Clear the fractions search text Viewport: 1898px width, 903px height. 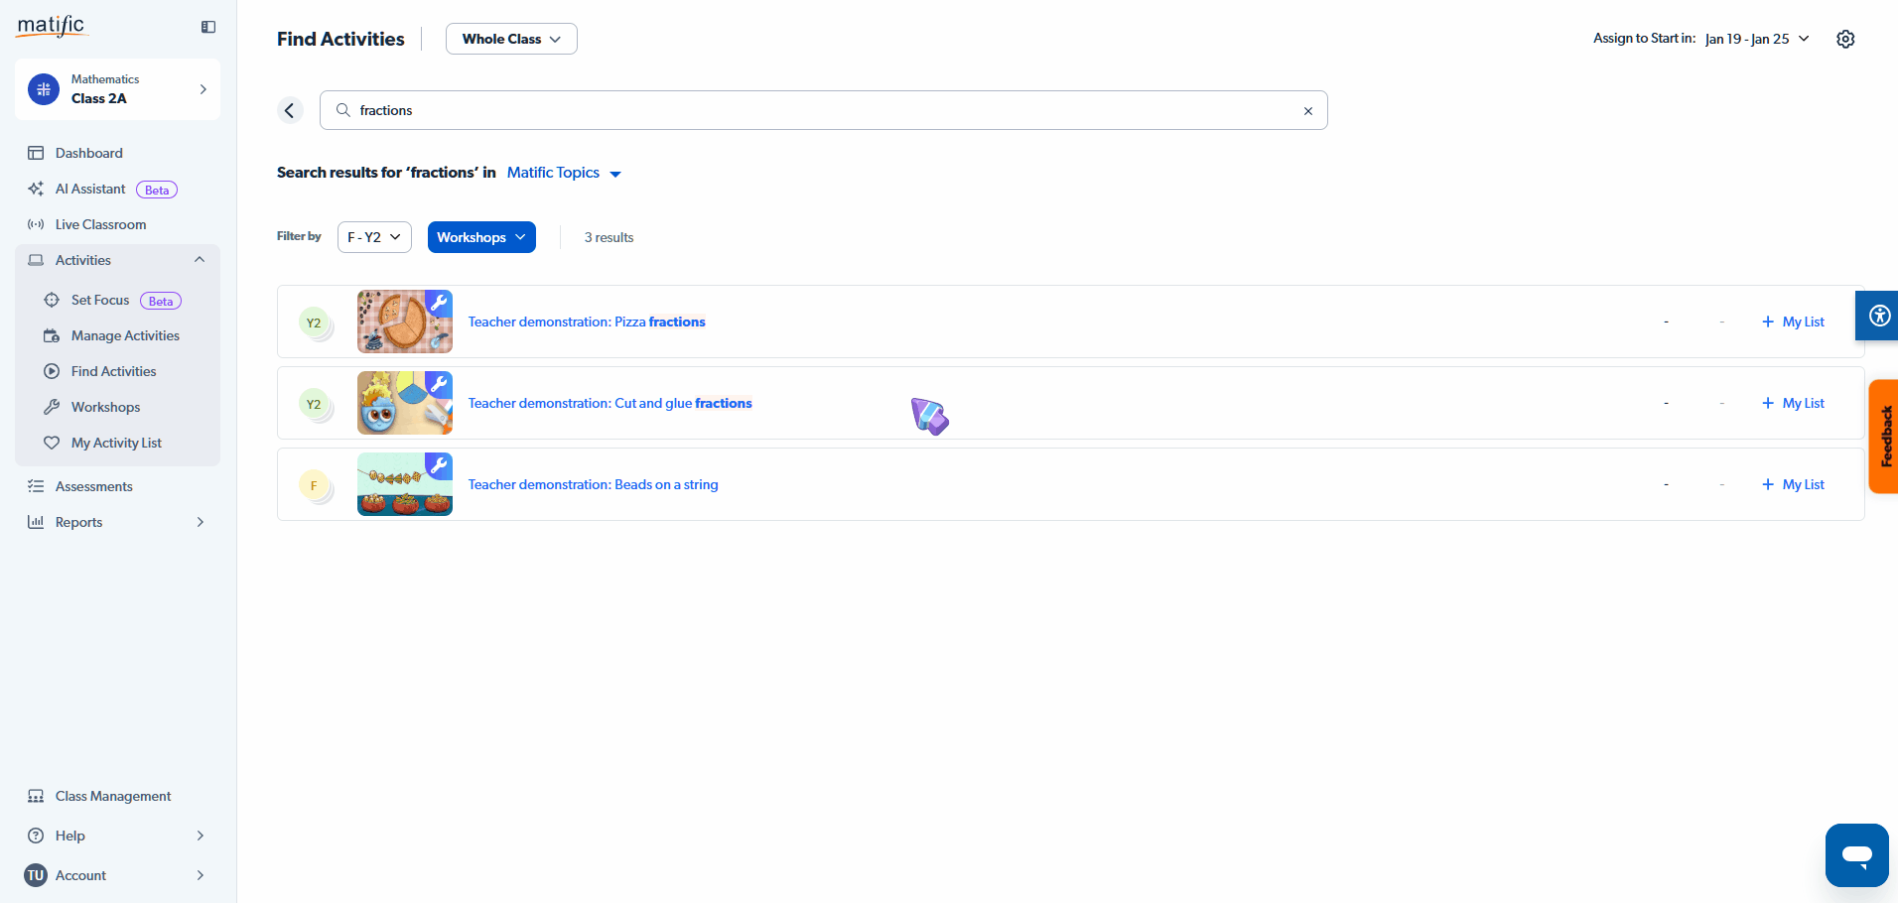[1308, 111]
